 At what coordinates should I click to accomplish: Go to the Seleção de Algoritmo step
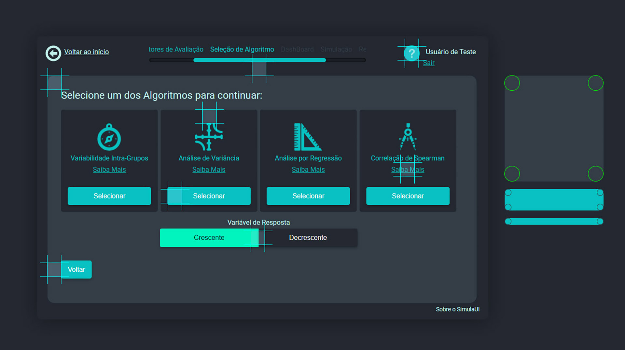click(x=242, y=49)
